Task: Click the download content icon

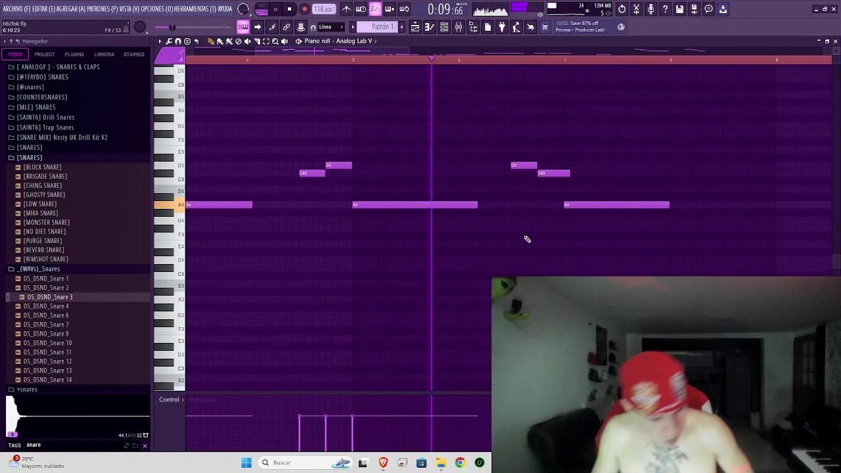Action: [x=723, y=9]
